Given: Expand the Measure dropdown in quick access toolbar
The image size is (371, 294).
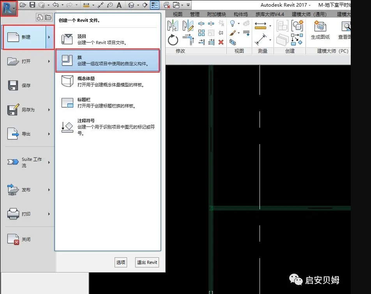Looking at the screenshot, I should tap(93, 5).
